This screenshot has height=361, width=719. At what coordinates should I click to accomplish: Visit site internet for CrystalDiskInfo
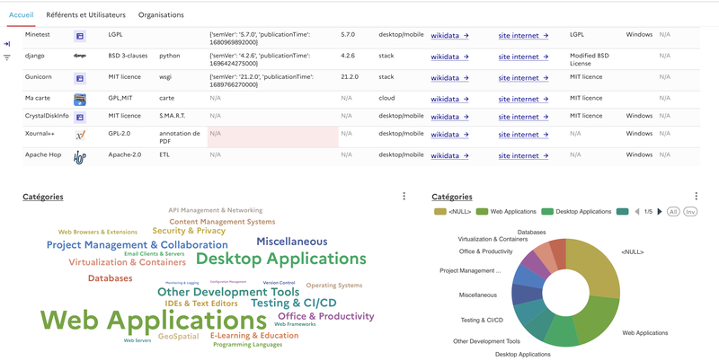tap(523, 117)
